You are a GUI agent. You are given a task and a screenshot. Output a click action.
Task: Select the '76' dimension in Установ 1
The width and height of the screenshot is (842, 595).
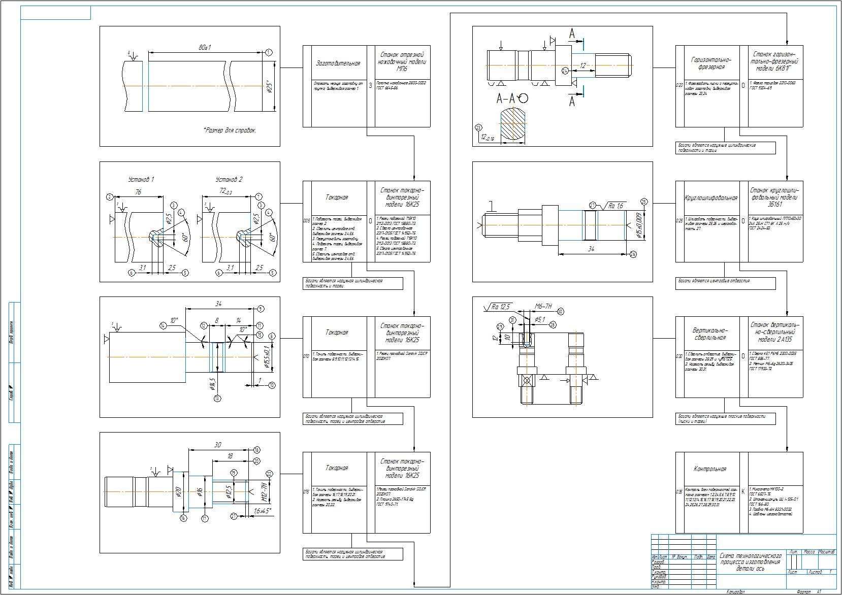tap(138, 192)
